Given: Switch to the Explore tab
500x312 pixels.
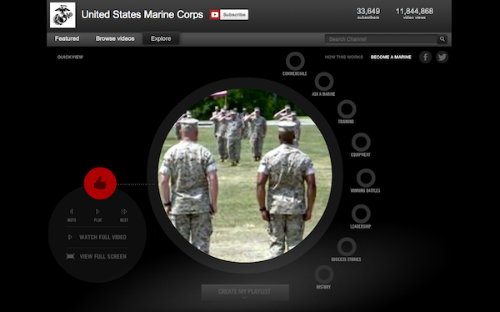Looking at the screenshot, I should click(161, 38).
